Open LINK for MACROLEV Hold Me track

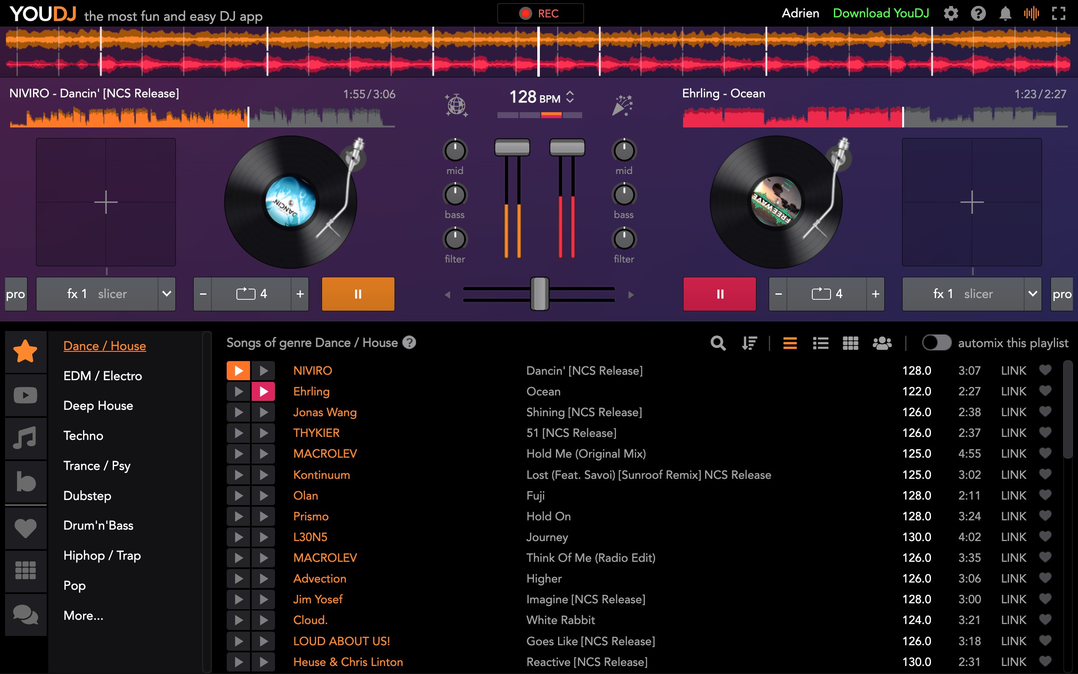click(x=1013, y=454)
